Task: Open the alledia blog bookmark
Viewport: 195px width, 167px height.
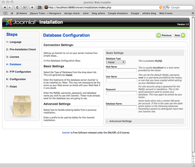Action: [x=149, y=13]
